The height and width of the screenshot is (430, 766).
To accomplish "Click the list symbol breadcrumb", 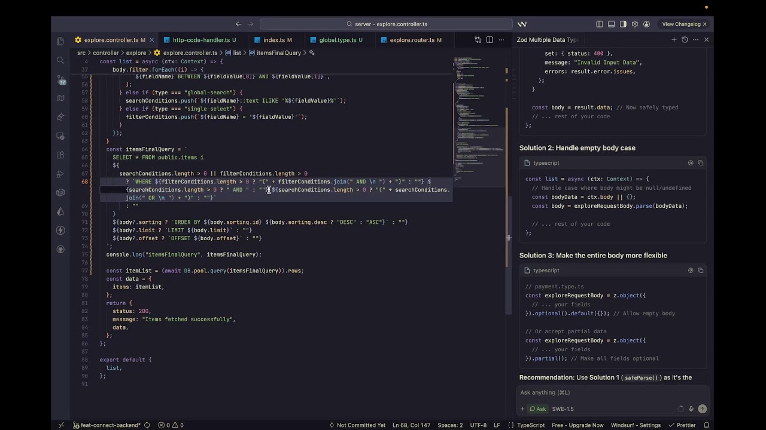I will (x=237, y=53).
